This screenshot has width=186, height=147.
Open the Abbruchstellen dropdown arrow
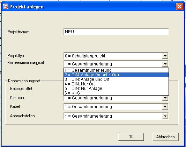[x=165, y=116]
